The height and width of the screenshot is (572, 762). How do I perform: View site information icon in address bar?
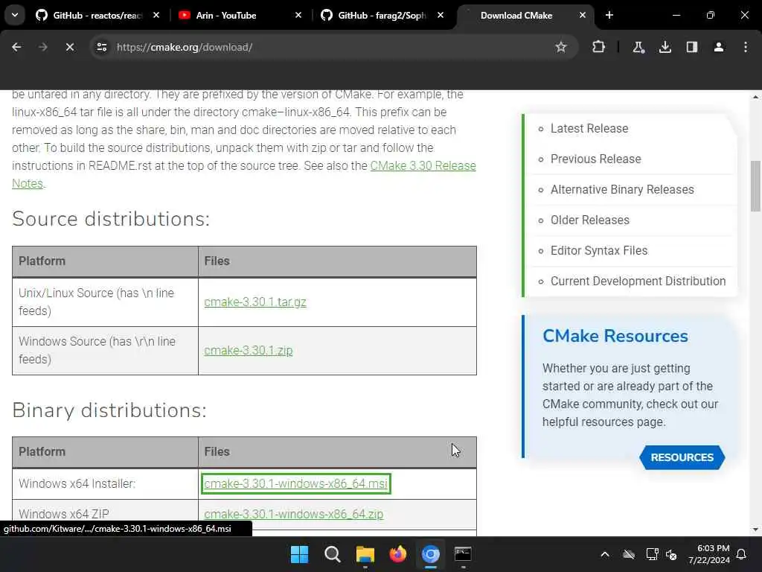tap(101, 47)
